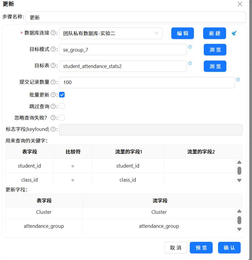The height and width of the screenshot is (260, 252).
Task: Click help icon next to 提交记录数量
Action: [x=53, y=82]
